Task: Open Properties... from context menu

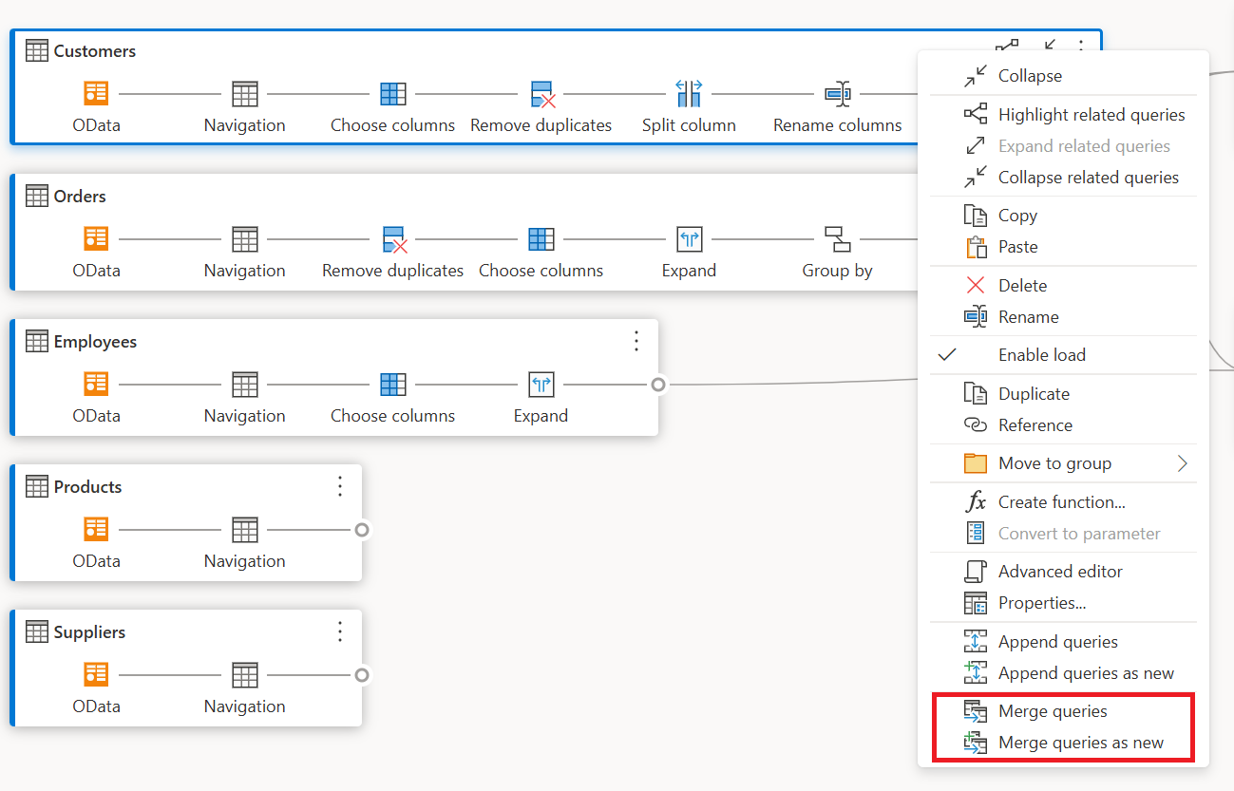Action: [1062, 603]
